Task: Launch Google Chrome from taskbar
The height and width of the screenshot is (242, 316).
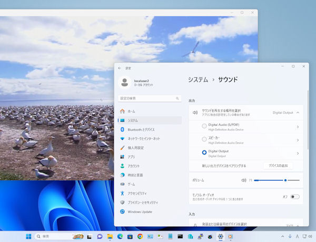Action: click(x=140, y=236)
